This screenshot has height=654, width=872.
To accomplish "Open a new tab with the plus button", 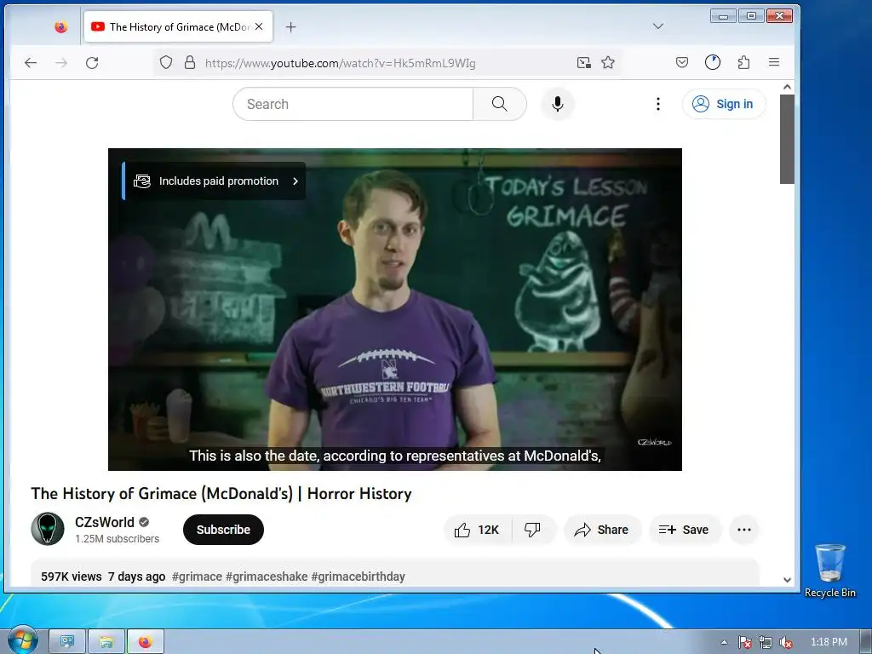I will pyautogui.click(x=291, y=26).
